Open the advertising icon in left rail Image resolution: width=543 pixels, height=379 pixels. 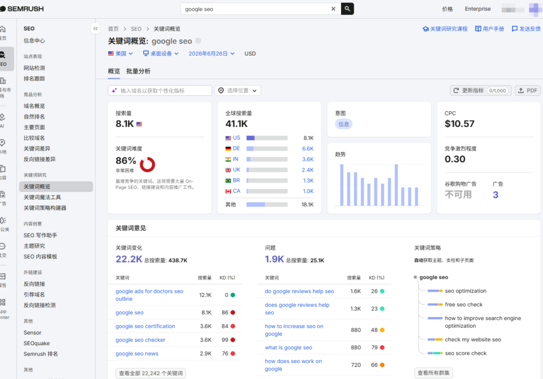tap(3, 194)
